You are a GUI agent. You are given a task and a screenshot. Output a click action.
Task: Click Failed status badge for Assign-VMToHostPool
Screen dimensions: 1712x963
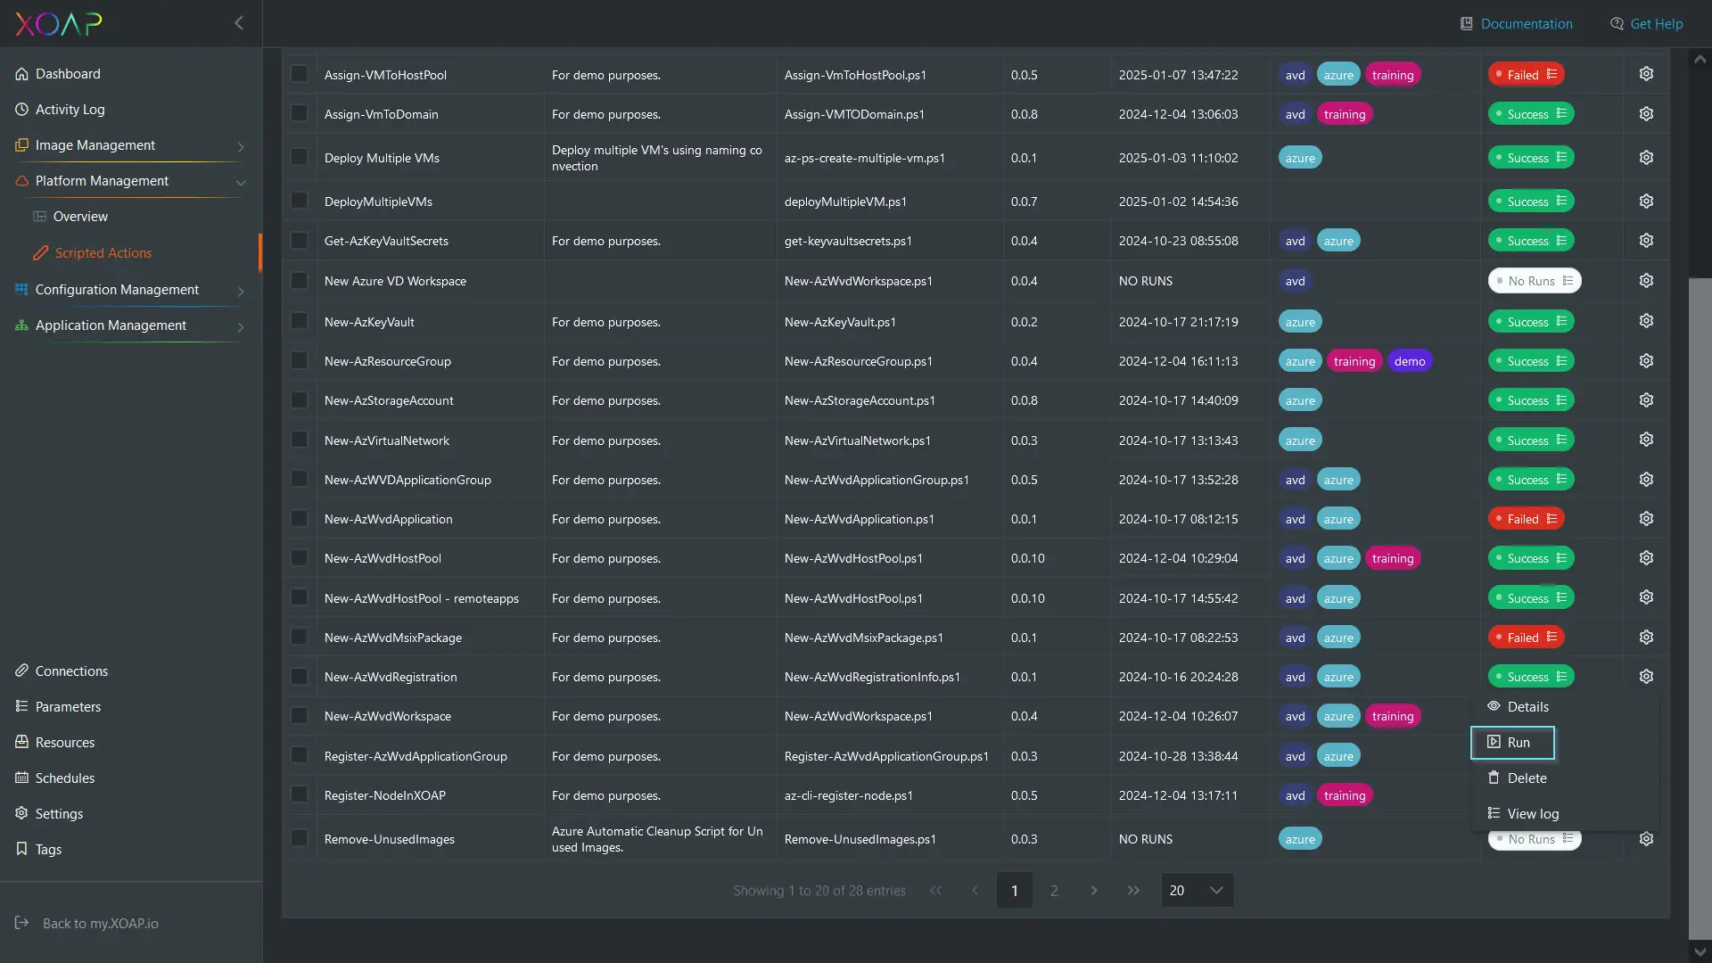pos(1526,75)
